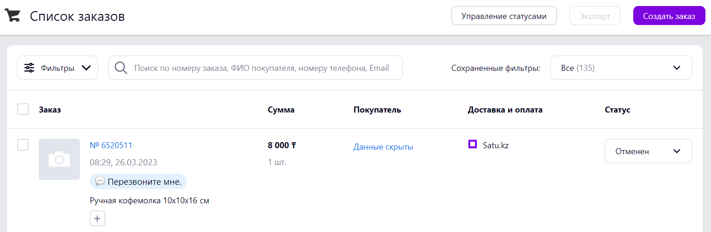Expand the Фильтры dropdown
The height and width of the screenshot is (232, 711).
57,68
